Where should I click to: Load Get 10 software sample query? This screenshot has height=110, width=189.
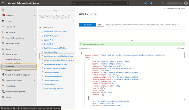click(50, 85)
